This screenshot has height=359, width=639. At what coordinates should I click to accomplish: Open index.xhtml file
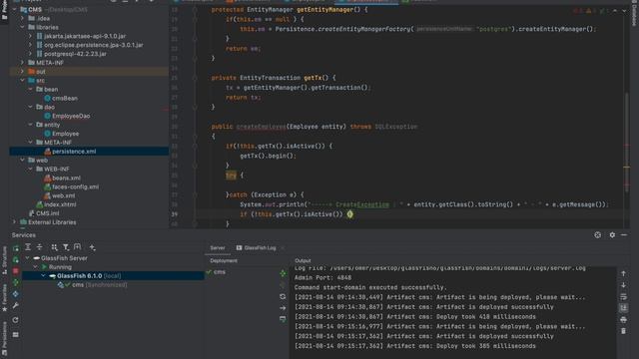pos(60,204)
